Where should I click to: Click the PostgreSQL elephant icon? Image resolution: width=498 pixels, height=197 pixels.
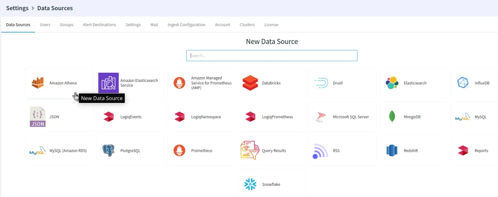click(108, 151)
